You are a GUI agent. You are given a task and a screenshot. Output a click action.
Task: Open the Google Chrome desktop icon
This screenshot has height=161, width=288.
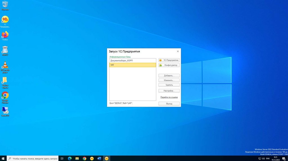(x=5, y=95)
